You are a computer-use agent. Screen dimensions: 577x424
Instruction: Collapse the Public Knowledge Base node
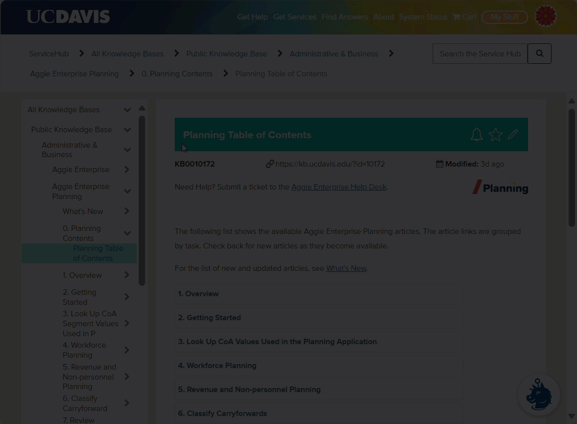click(x=127, y=130)
